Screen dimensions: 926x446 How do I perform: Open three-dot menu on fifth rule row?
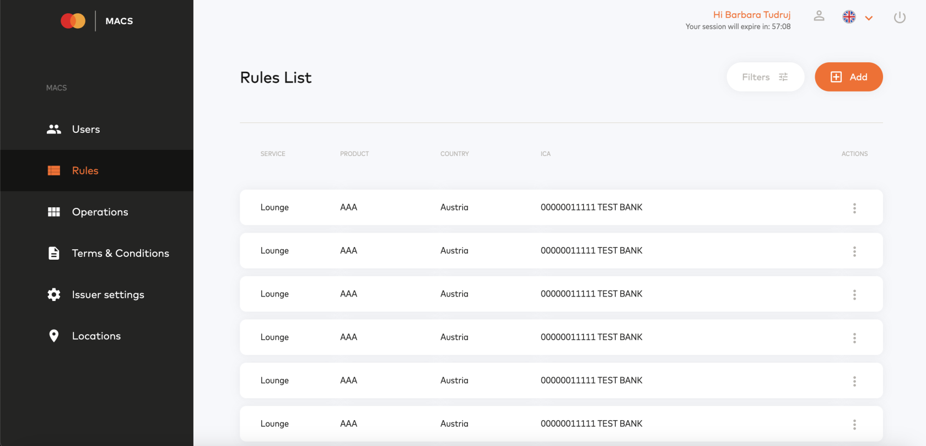tap(854, 381)
